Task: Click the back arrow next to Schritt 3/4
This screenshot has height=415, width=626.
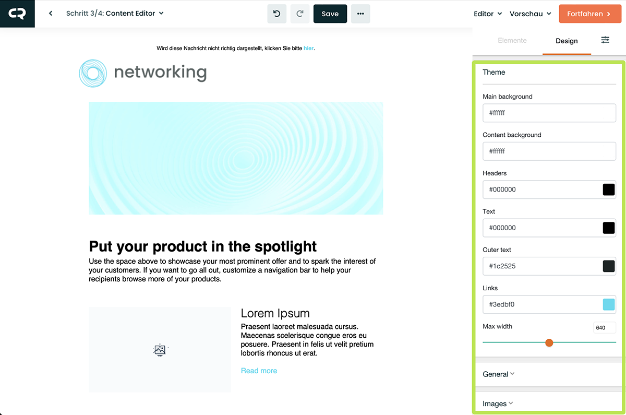Action: tap(51, 14)
